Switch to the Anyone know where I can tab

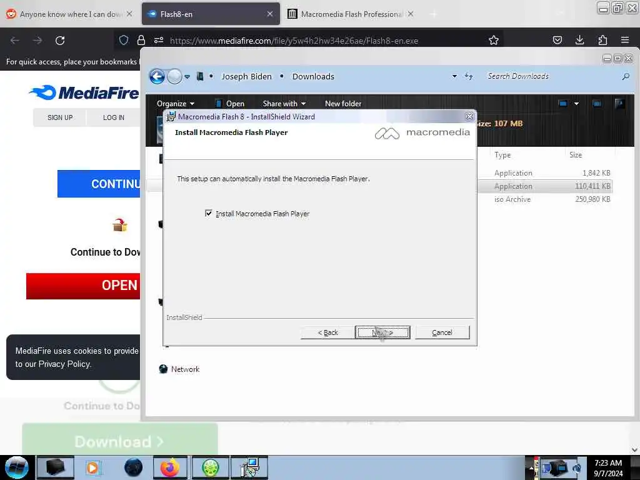pos(69,14)
